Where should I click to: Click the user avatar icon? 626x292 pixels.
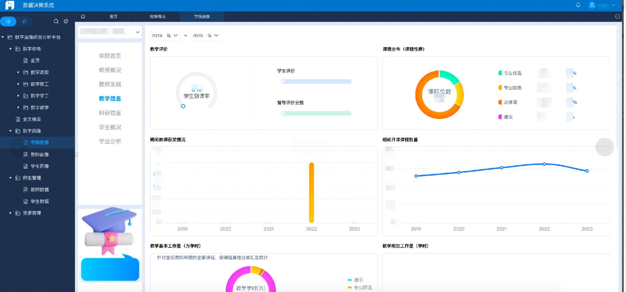[x=592, y=5]
